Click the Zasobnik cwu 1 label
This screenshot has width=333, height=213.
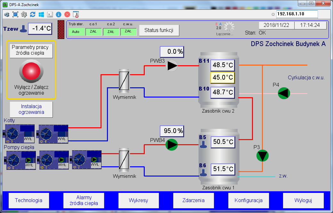tap(218, 188)
